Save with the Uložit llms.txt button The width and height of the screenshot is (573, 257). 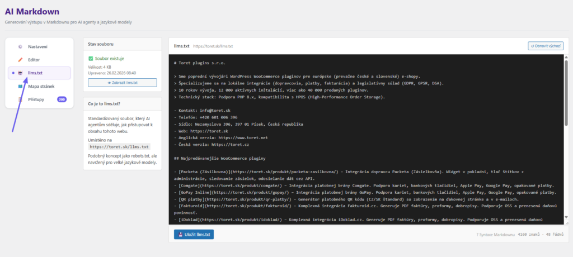click(x=194, y=234)
